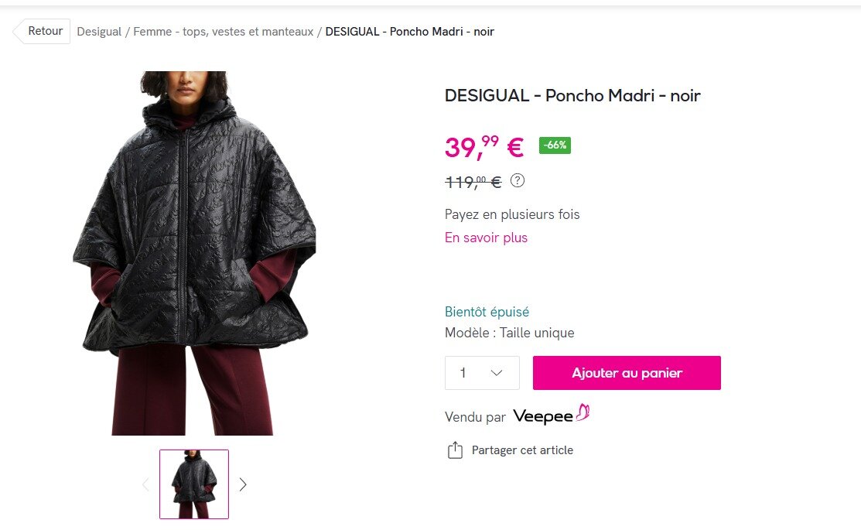Add the poncho with Ajouter au panier

[627, 373]
